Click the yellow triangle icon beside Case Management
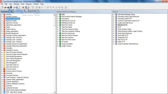 (4, 63)
